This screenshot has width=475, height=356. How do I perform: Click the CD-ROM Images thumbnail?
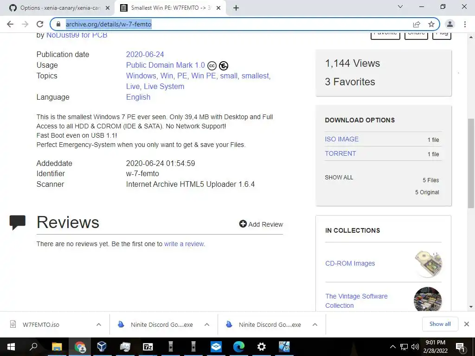pyautogui.click(x=428, y=263)
